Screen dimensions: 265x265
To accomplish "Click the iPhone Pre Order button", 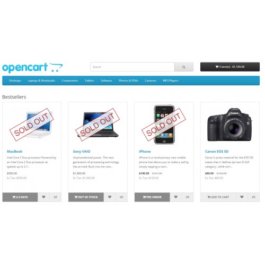I will [x=152, y=197].
